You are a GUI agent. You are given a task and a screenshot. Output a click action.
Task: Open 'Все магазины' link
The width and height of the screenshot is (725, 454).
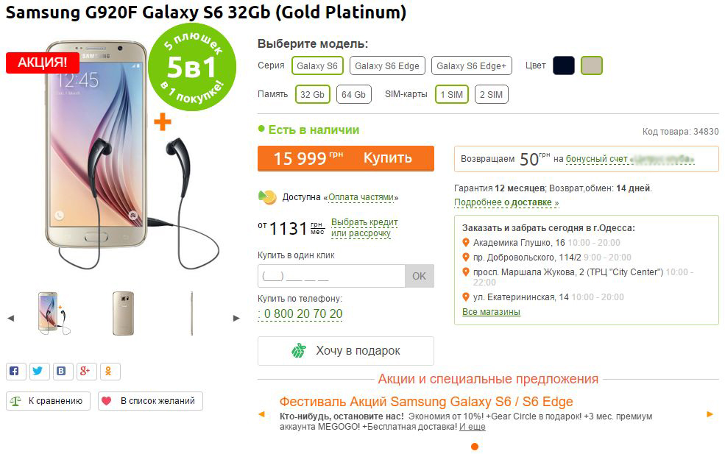tap(491, 312)
